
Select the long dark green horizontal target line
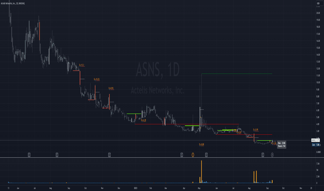237,74
